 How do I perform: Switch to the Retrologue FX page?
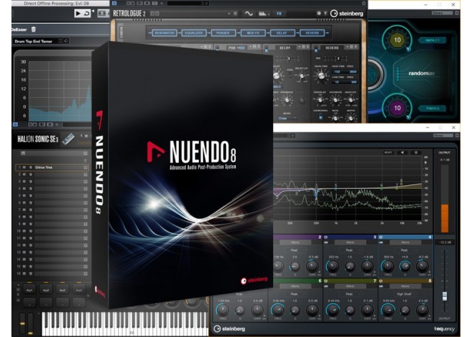279,13
